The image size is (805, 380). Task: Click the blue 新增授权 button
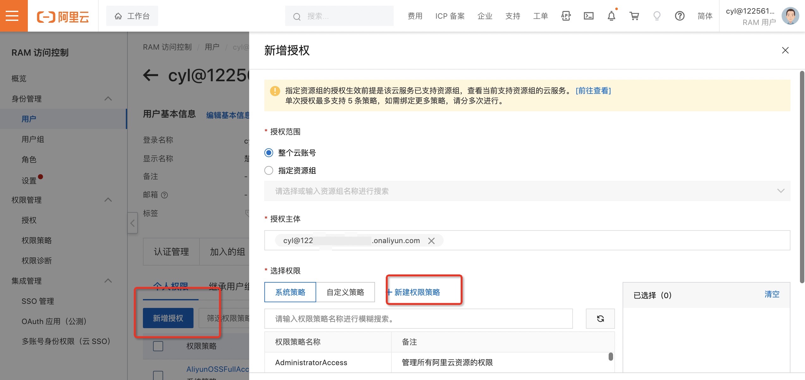click(168, 318)
